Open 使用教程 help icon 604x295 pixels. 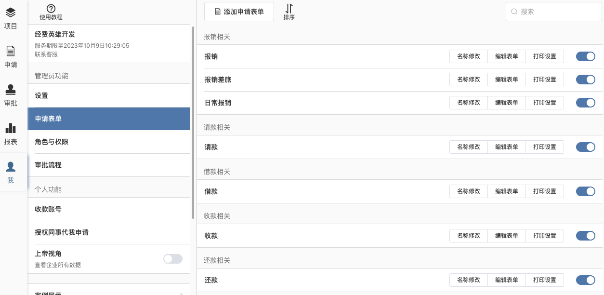[51, 8]
